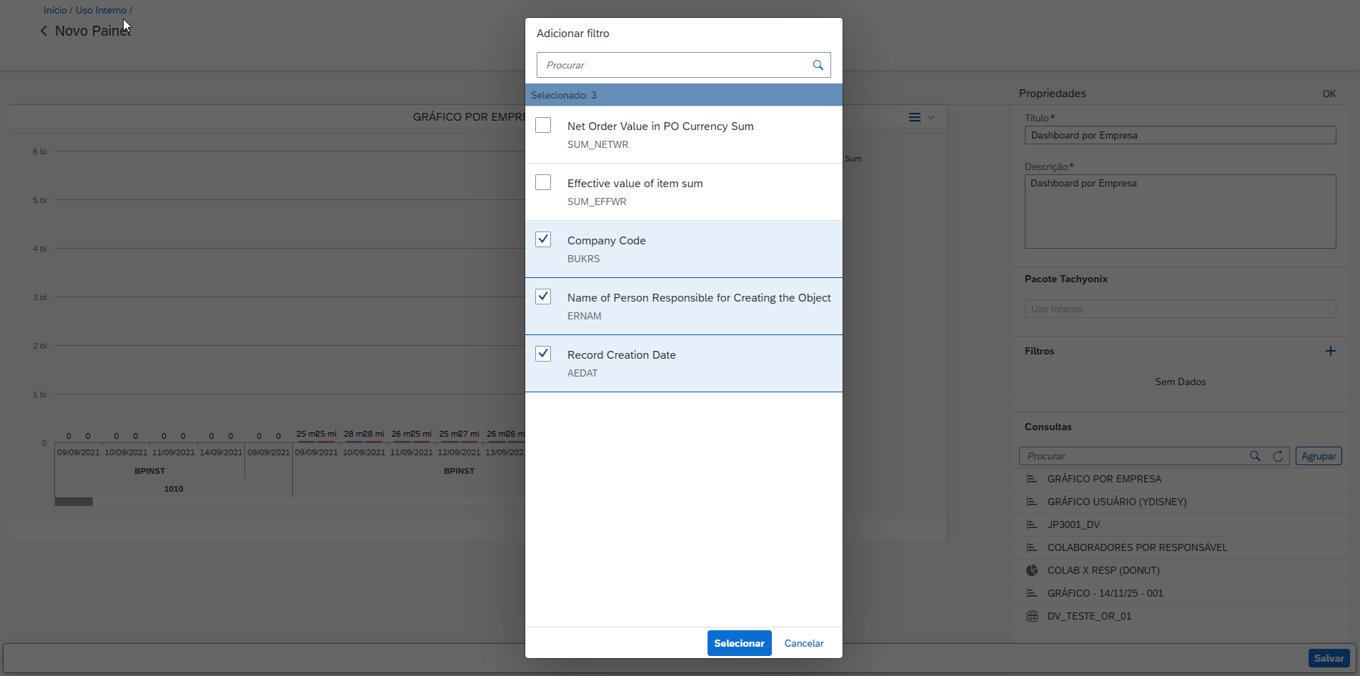Uncheck the Company Code checkbox
This screenshot has height=676, width=1360.
tap(543, 239)
